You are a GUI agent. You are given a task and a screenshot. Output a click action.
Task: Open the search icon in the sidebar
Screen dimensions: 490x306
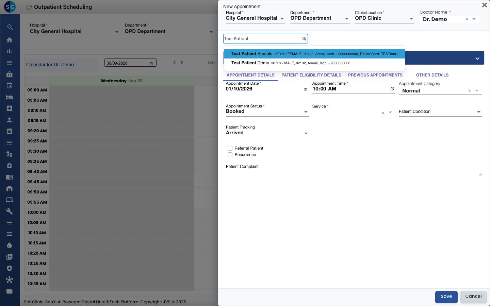coord(10,27)
